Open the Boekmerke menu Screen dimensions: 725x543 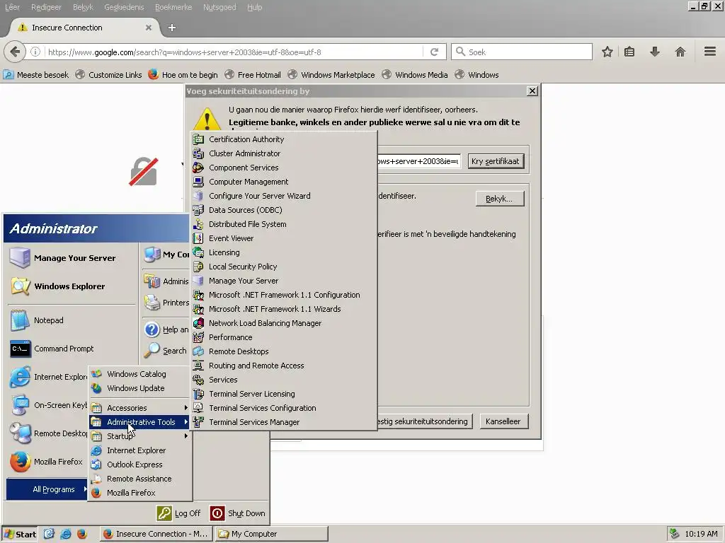[173, 7]
